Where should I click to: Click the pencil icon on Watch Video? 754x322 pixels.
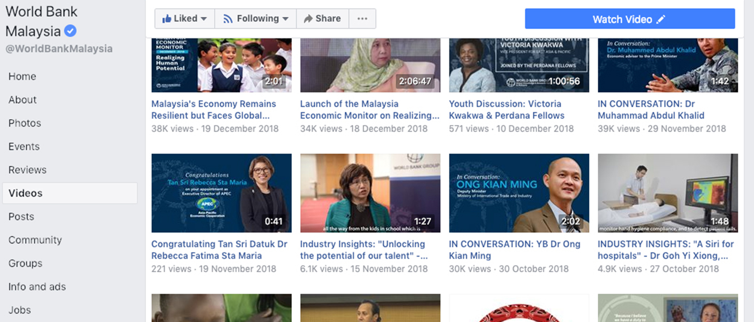pos(661,19)
